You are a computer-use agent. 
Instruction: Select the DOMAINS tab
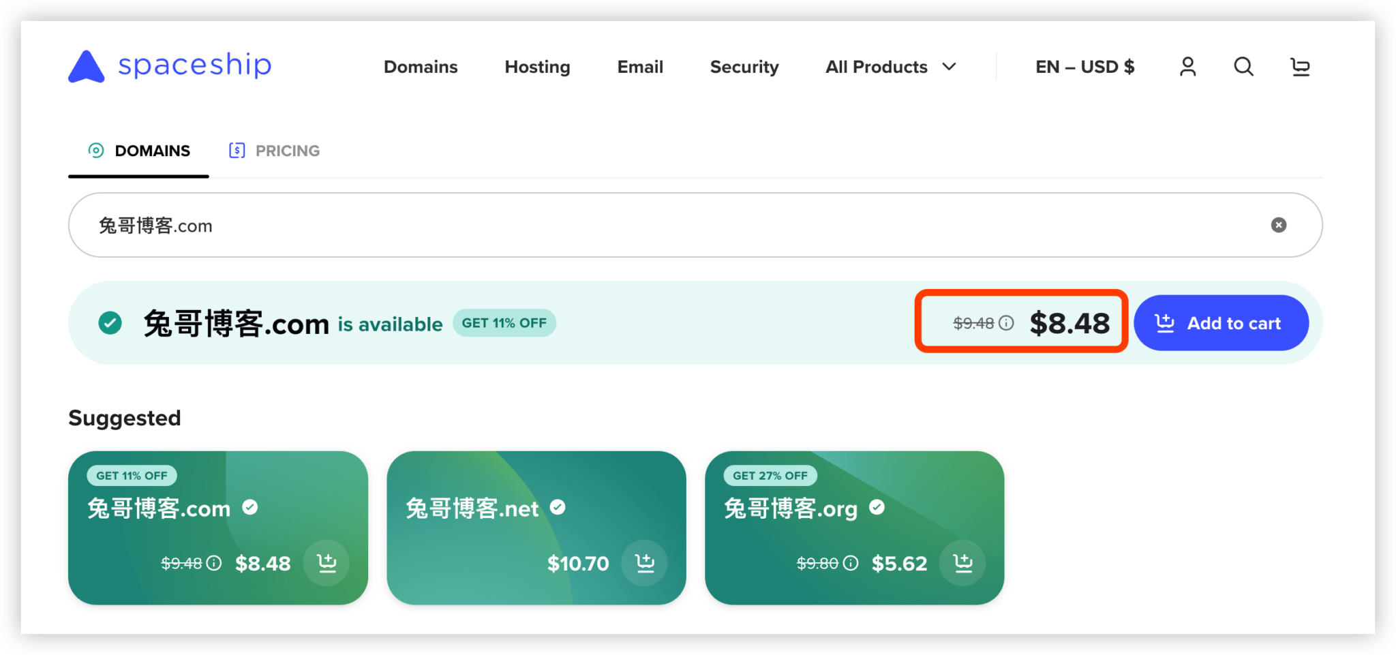(x=139, y=151)
